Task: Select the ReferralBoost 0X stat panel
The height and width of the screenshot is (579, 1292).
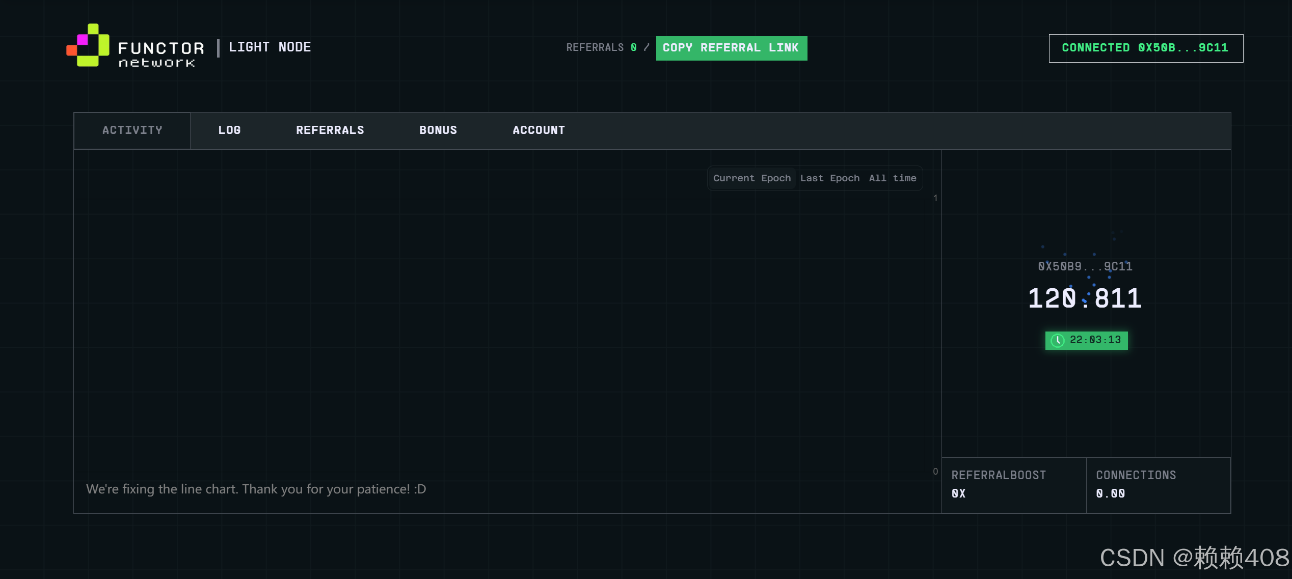Action: pyautogui.click(x=1013, y=484)
